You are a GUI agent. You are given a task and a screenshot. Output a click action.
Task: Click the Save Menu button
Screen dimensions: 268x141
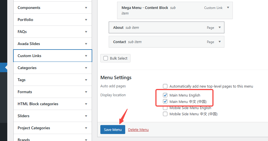tap(113, 130)
